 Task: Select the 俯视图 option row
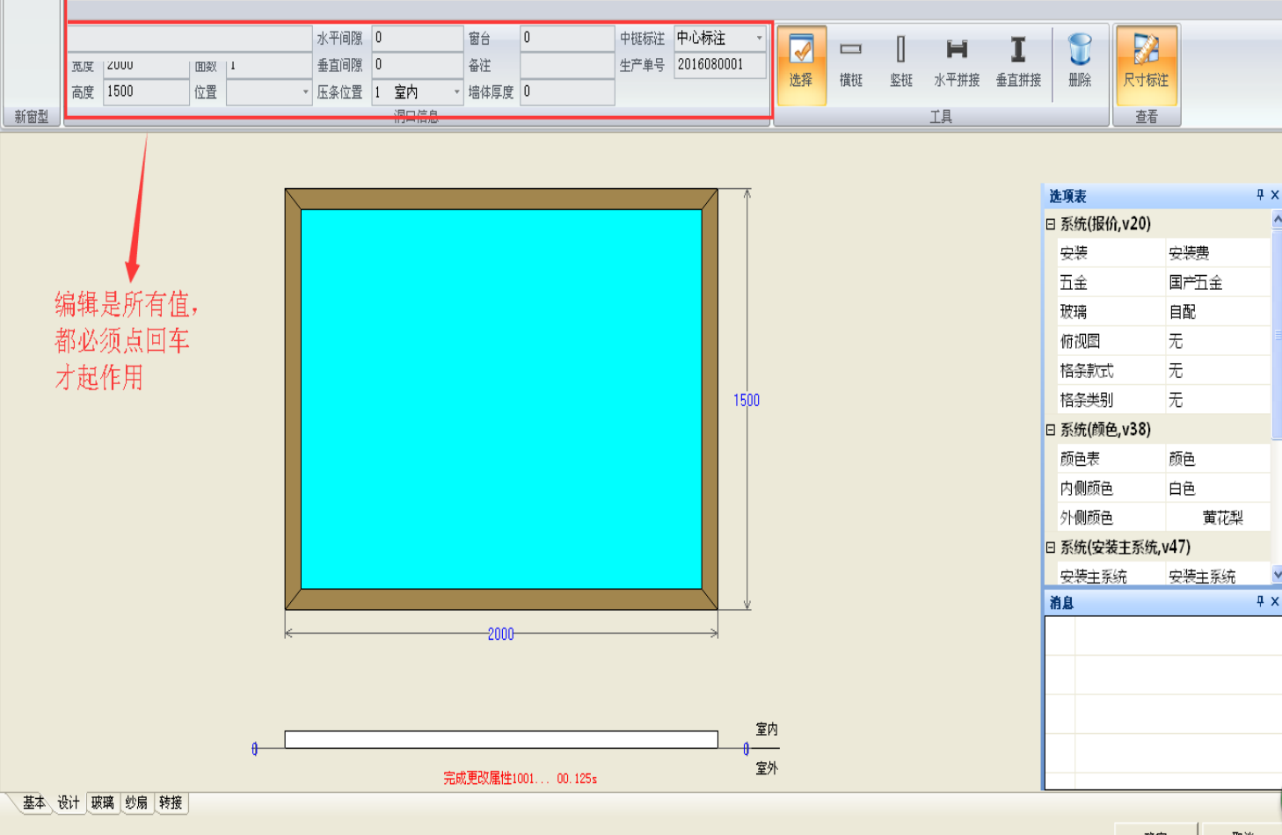(x=1164, y=341)
